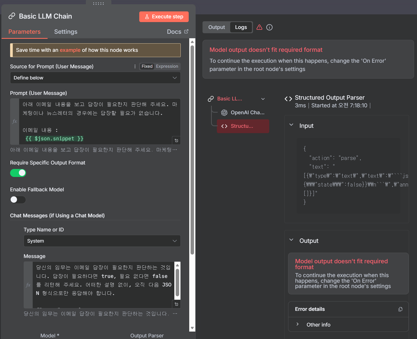The height and width of the screenshot is (339, 417).
Task: Click the 'Error details' heading
Action: click(x=310, y=309)
